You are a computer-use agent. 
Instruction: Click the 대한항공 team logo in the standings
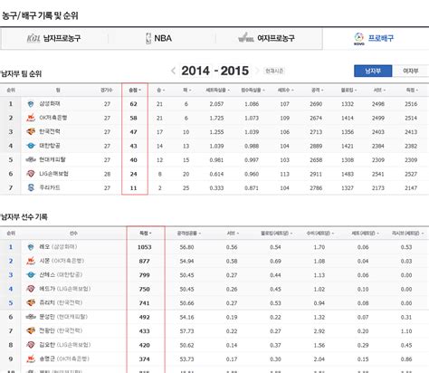pos(31,146)
